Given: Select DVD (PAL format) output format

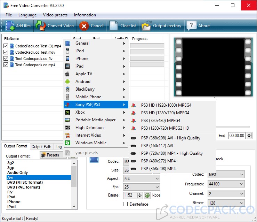Looking at the screenshot, I should coord(39,187).
